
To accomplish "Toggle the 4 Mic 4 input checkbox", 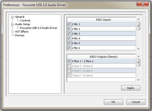I will pyautogui.click(x=69, y=38).
